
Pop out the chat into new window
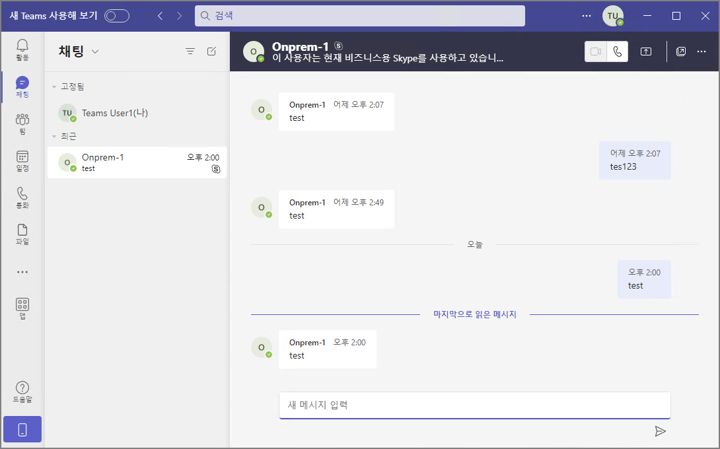tap(681, 52)
